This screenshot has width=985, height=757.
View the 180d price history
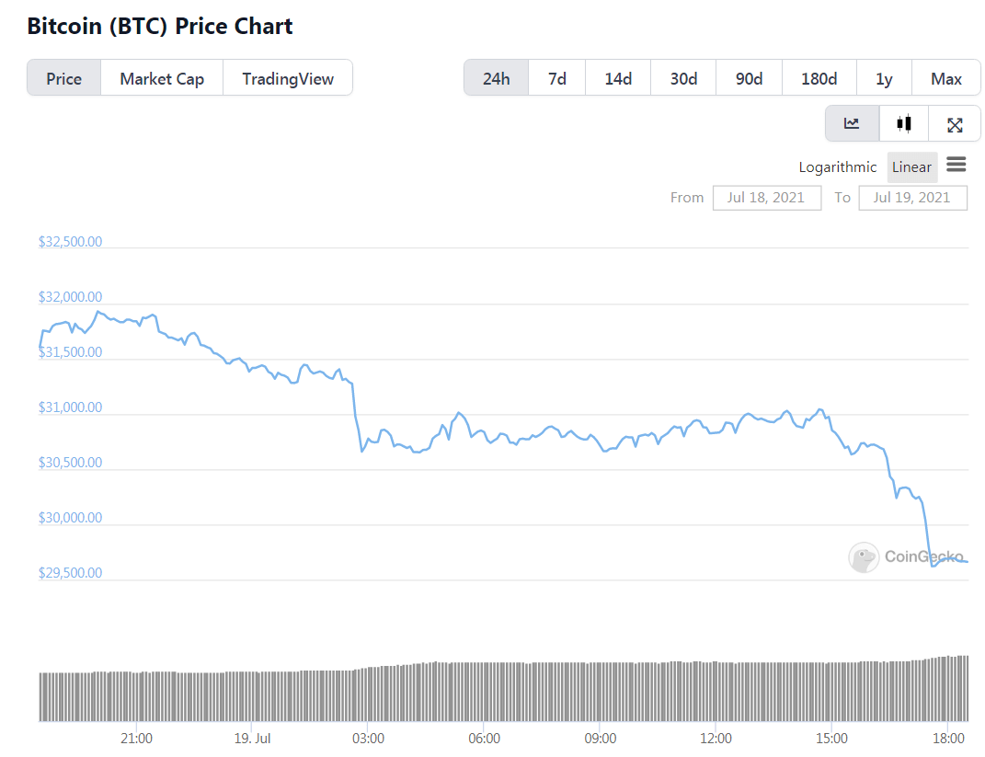point(819,78)
